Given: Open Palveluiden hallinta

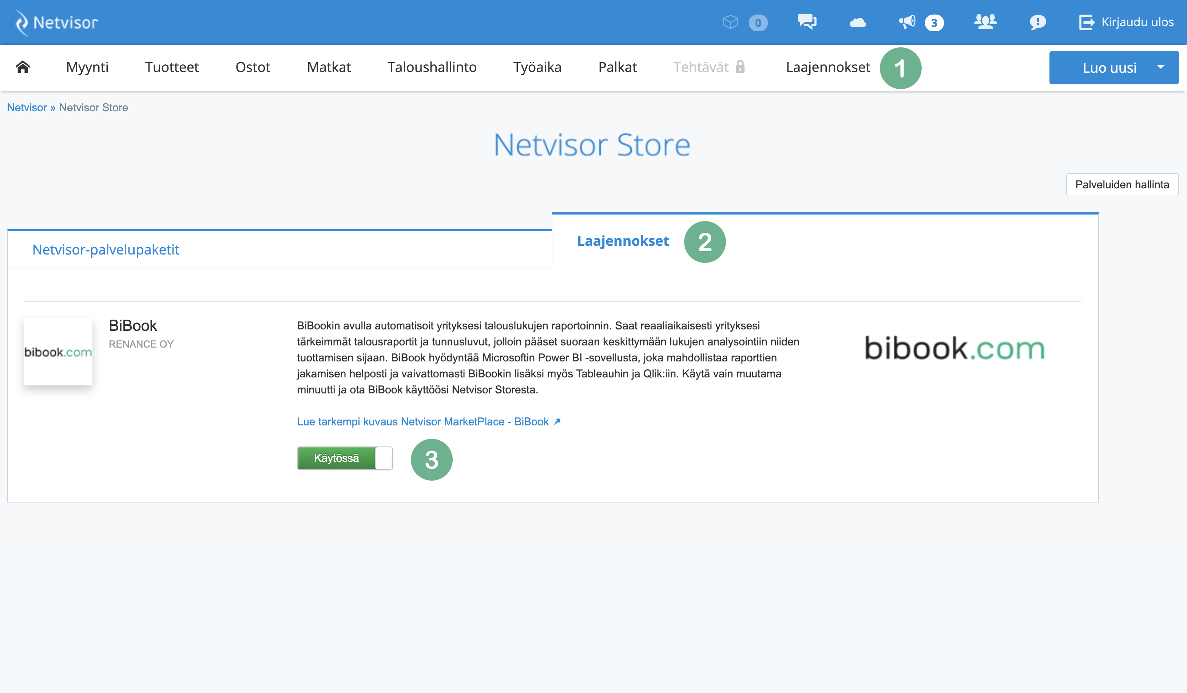Looking at the screenshot, I should (x=1122, y=185).
